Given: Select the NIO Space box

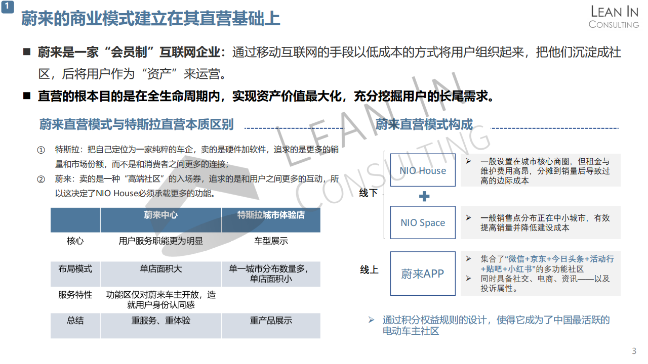Looking at the screenshot, I should [x=423, y=222].
